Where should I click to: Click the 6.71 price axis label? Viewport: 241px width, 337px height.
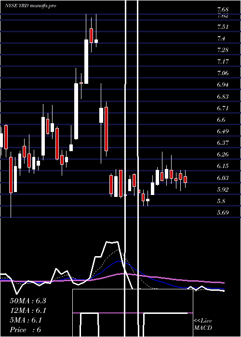tap(223, 108)
